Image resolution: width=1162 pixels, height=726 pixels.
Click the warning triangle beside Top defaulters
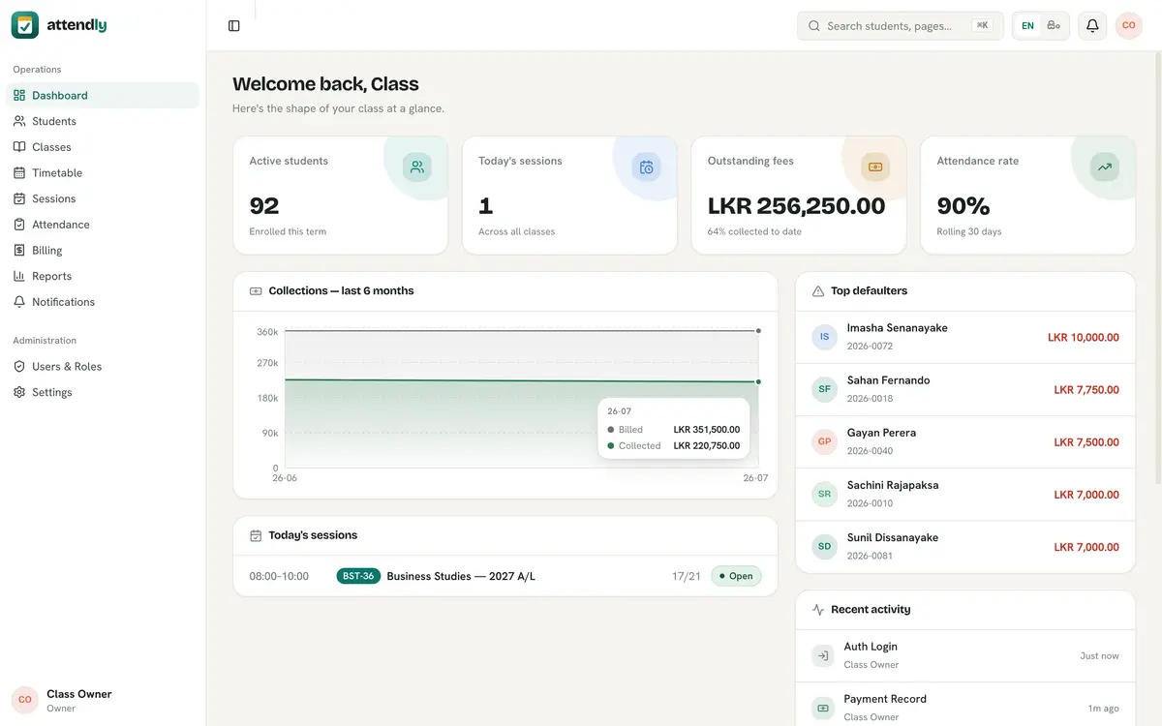(x=818, y=290)
